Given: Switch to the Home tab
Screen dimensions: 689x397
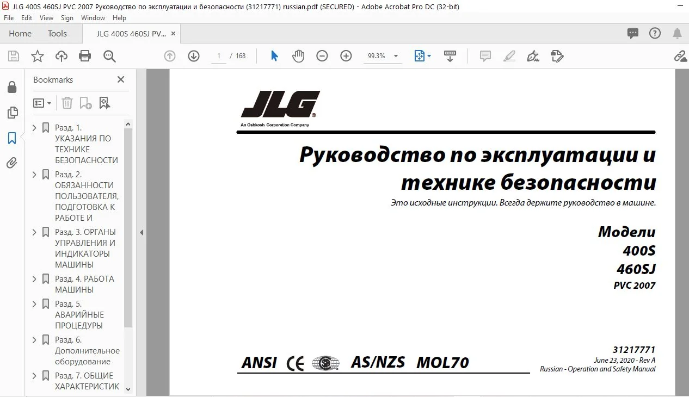Looking at the screenshot, I should 20,34.
